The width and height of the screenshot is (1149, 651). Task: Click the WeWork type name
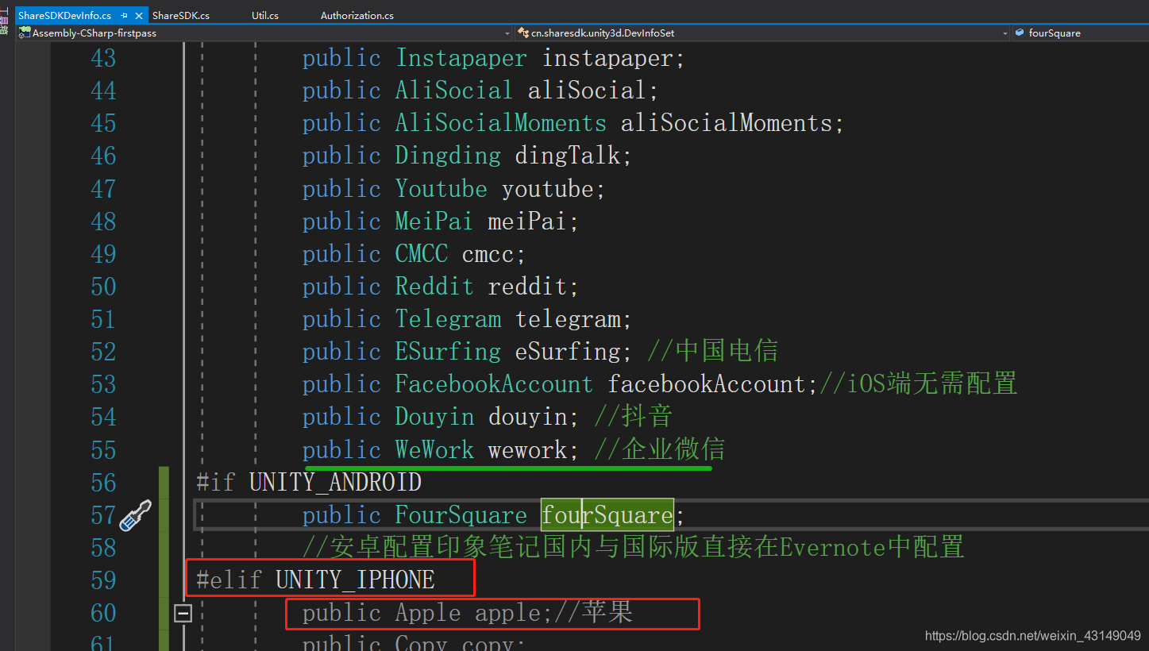tap(434, 450)
